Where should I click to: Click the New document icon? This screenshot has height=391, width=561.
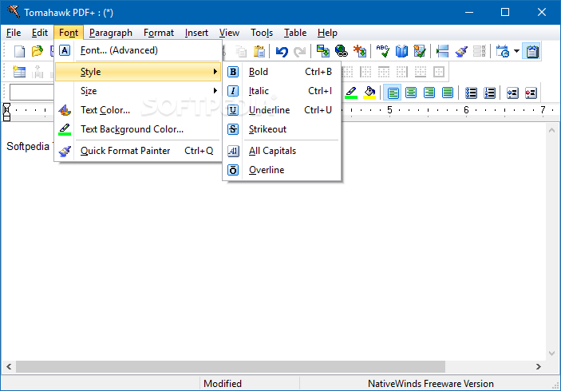pyautogui.click(x=19, y=52)
